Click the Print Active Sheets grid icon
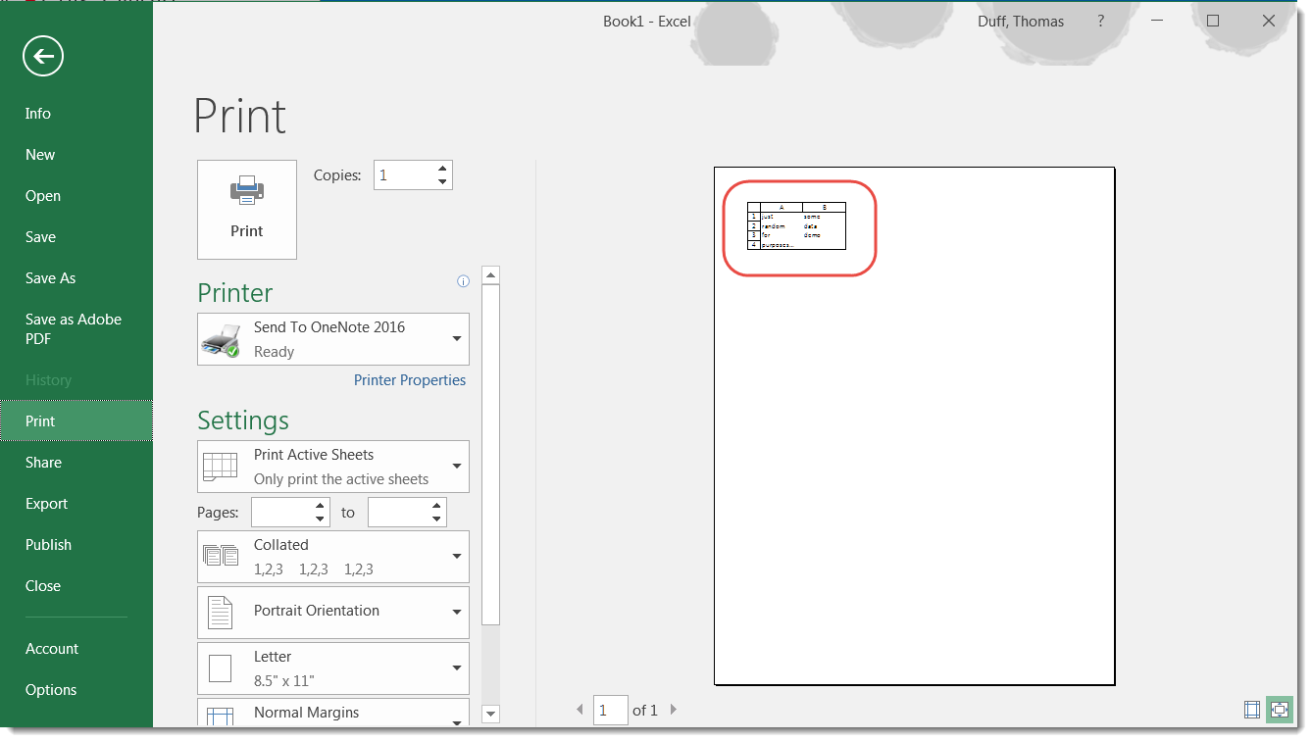 click(220, 466)
